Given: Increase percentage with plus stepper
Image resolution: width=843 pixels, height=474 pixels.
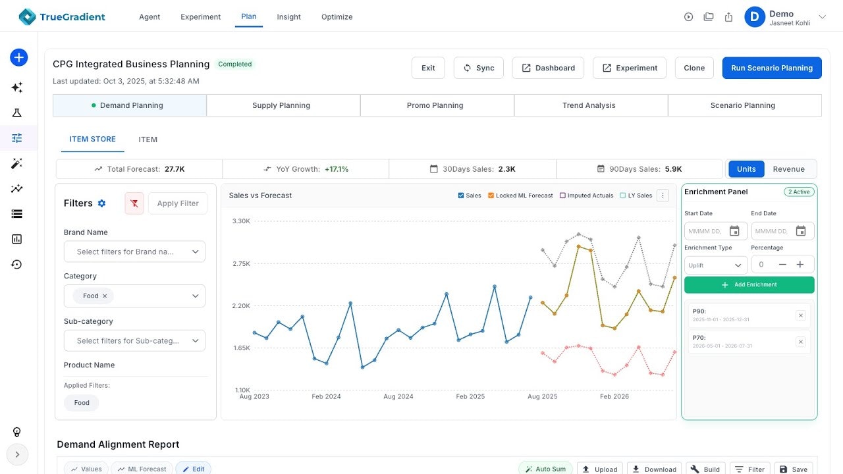Looking at the screenshot, I should click(x=800, y=265).
